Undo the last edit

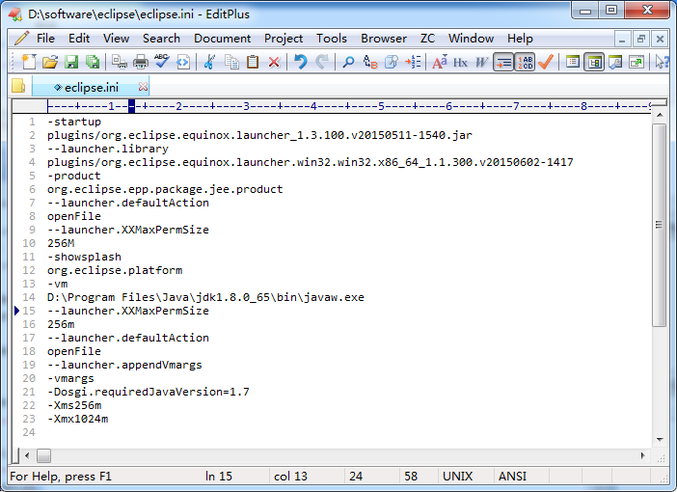coord(300,62)
